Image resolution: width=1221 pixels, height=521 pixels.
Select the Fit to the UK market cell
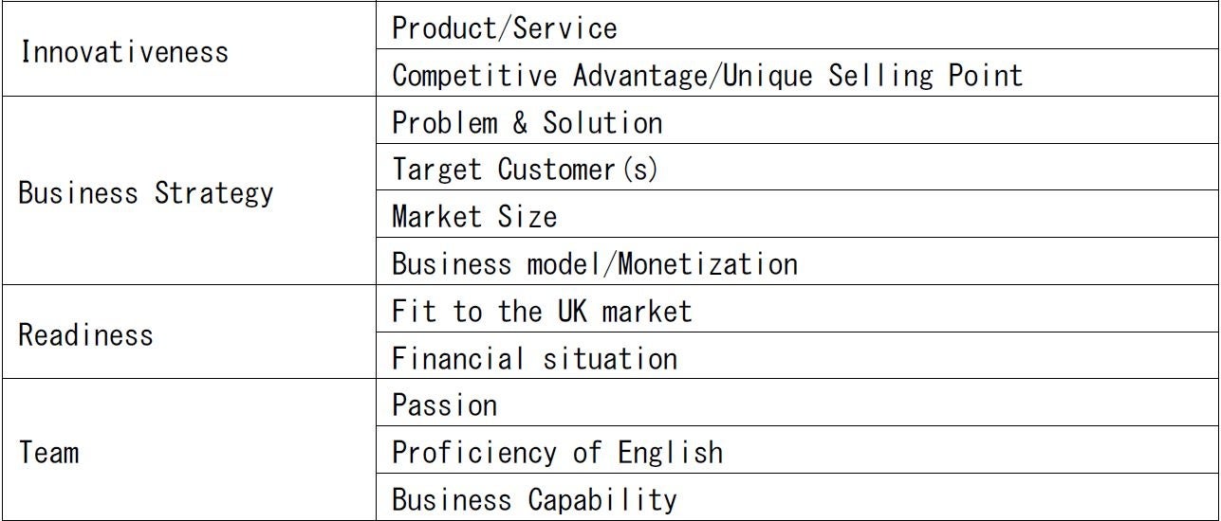pyautogui.click(x=542, y=311)
